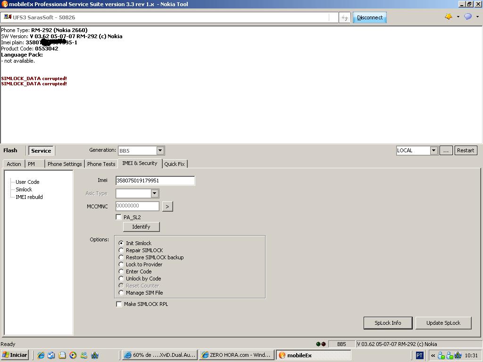
Task: Select the Enter Code radio option
Action: coord(121,271)
